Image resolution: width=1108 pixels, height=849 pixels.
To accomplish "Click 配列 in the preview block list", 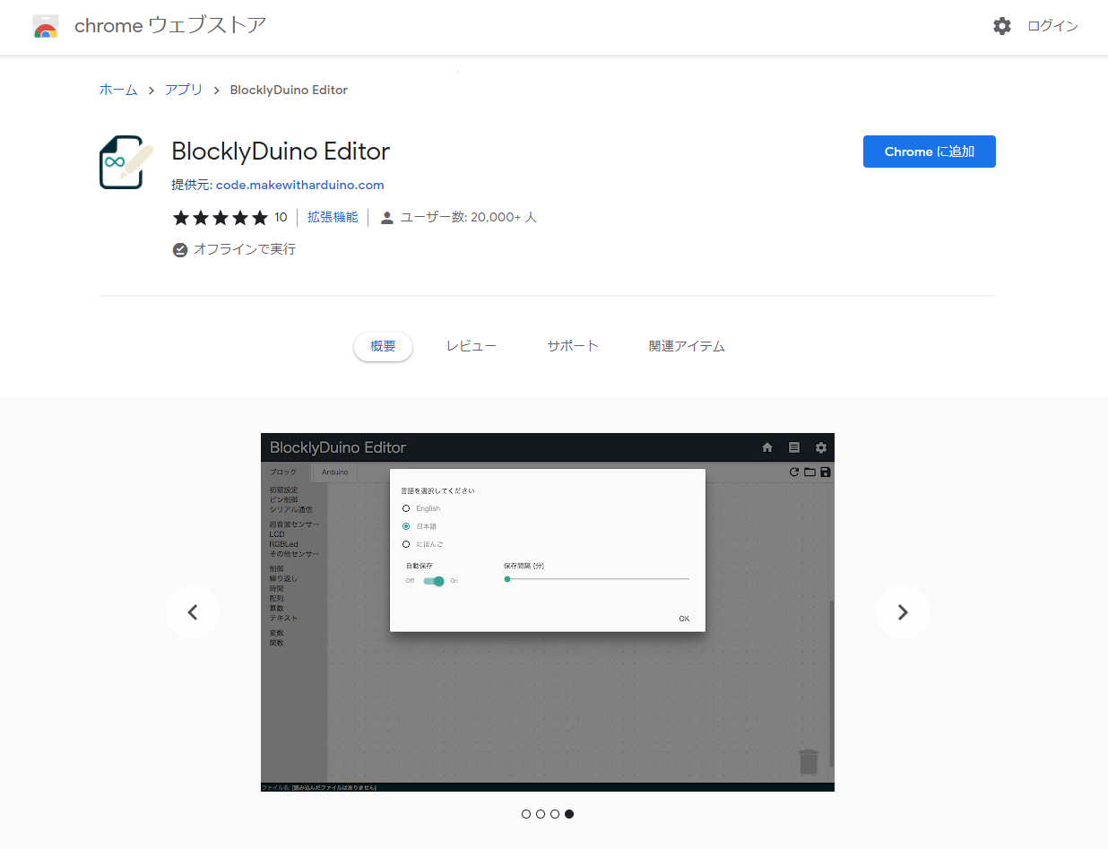I will pyautogui.click(x=276, y=598).
